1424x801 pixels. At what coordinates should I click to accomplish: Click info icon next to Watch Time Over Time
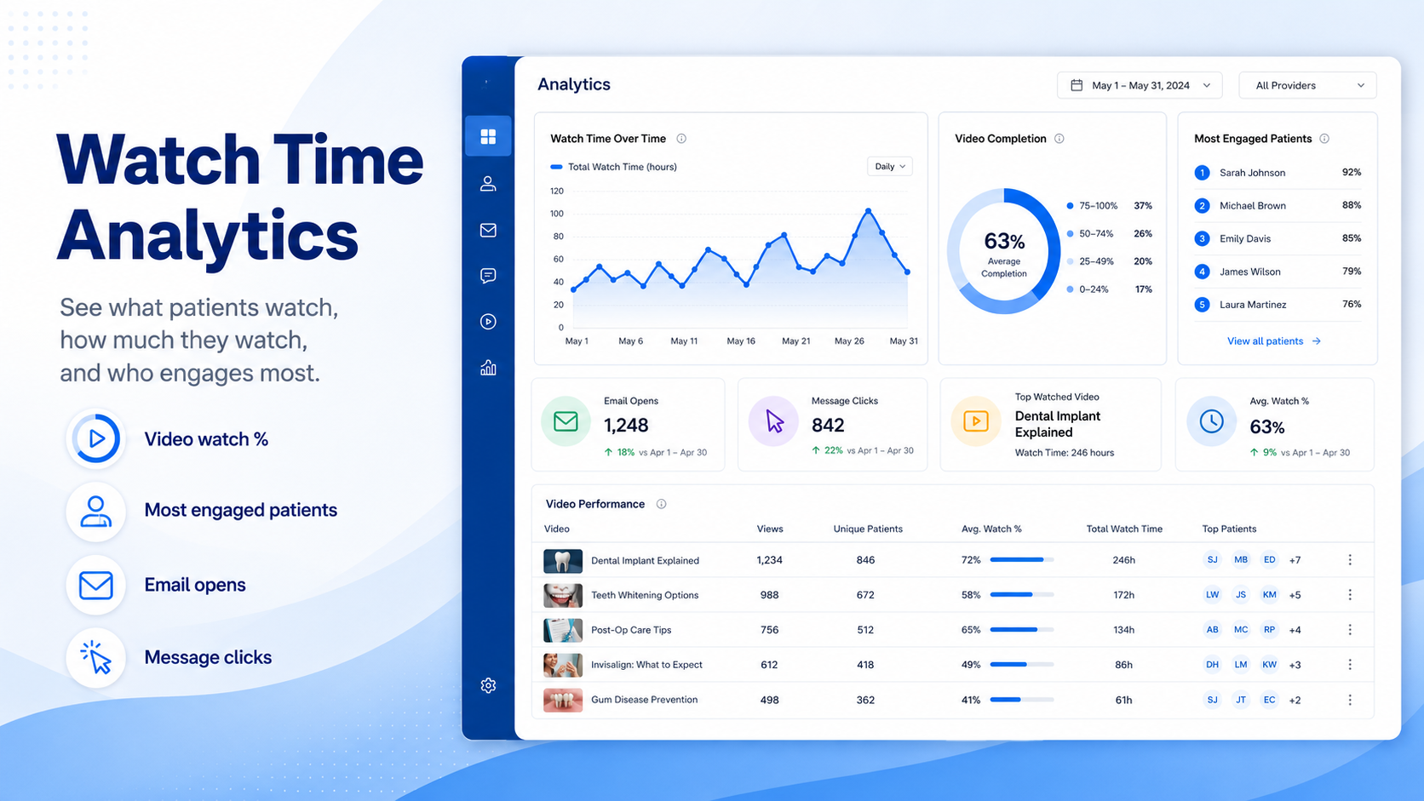coord(681,139)
